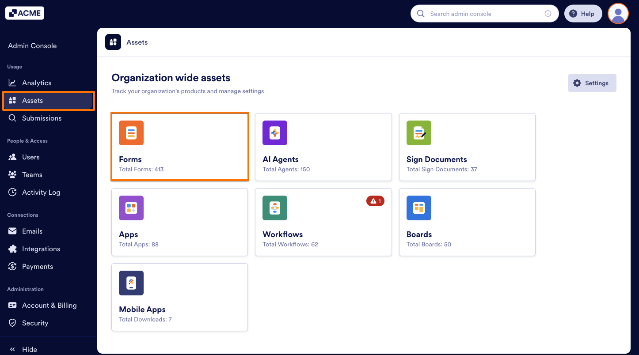Click the Teams group icon in the sidebar
639x355 pixels.
(x=12, y=174)
